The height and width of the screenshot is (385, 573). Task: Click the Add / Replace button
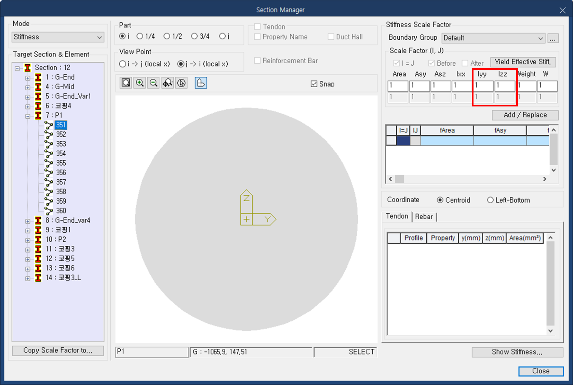point(525,115)
